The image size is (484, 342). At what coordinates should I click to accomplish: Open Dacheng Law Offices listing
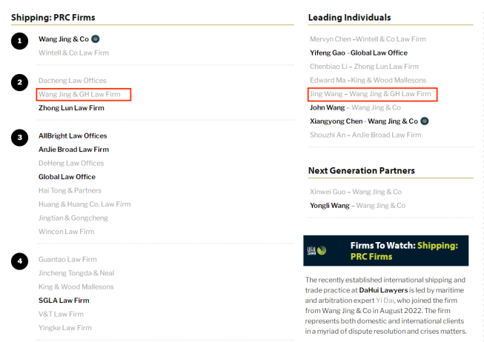pyautogui.click(x=72, y=81)
